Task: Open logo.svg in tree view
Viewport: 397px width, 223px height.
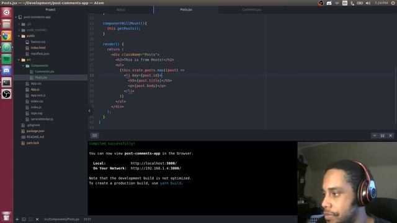Action: 37,113
